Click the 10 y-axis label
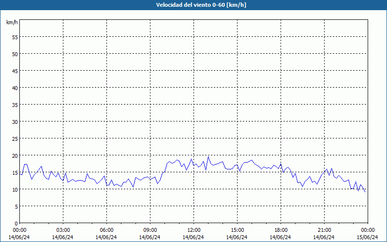 coord(15,190)
